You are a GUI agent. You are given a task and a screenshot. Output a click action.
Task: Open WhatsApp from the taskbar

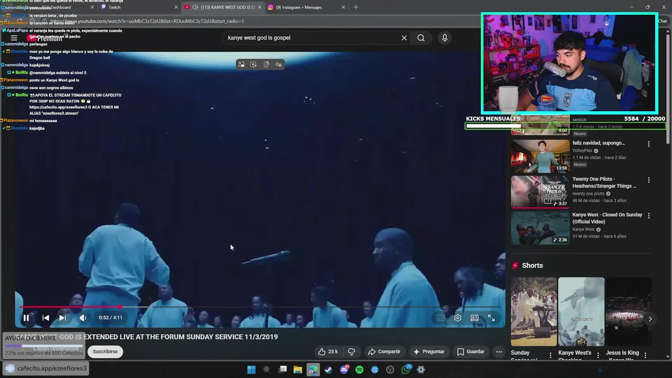pyautogui.click(x=406, y=370)
